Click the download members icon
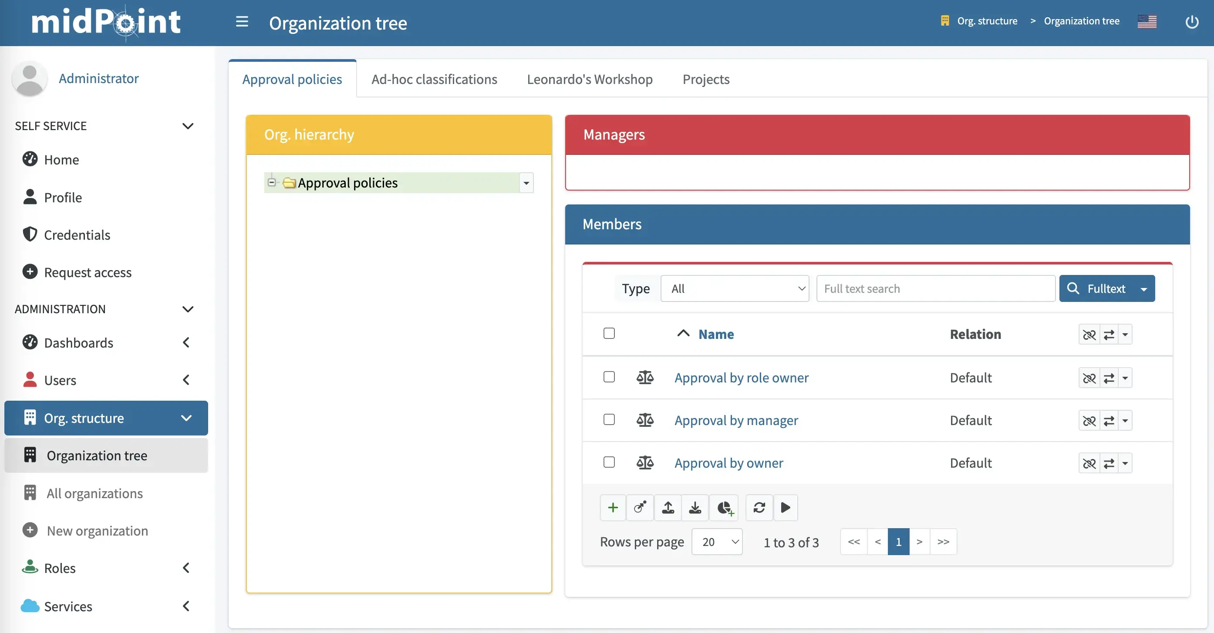This screenshot has height=633, width=1214. (x=695, y=508)
